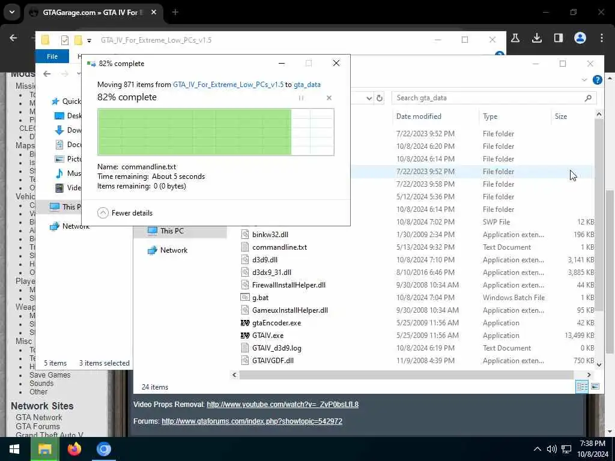Open GTA Forums network link
615x461 pixels.
(x=38, y=427)
